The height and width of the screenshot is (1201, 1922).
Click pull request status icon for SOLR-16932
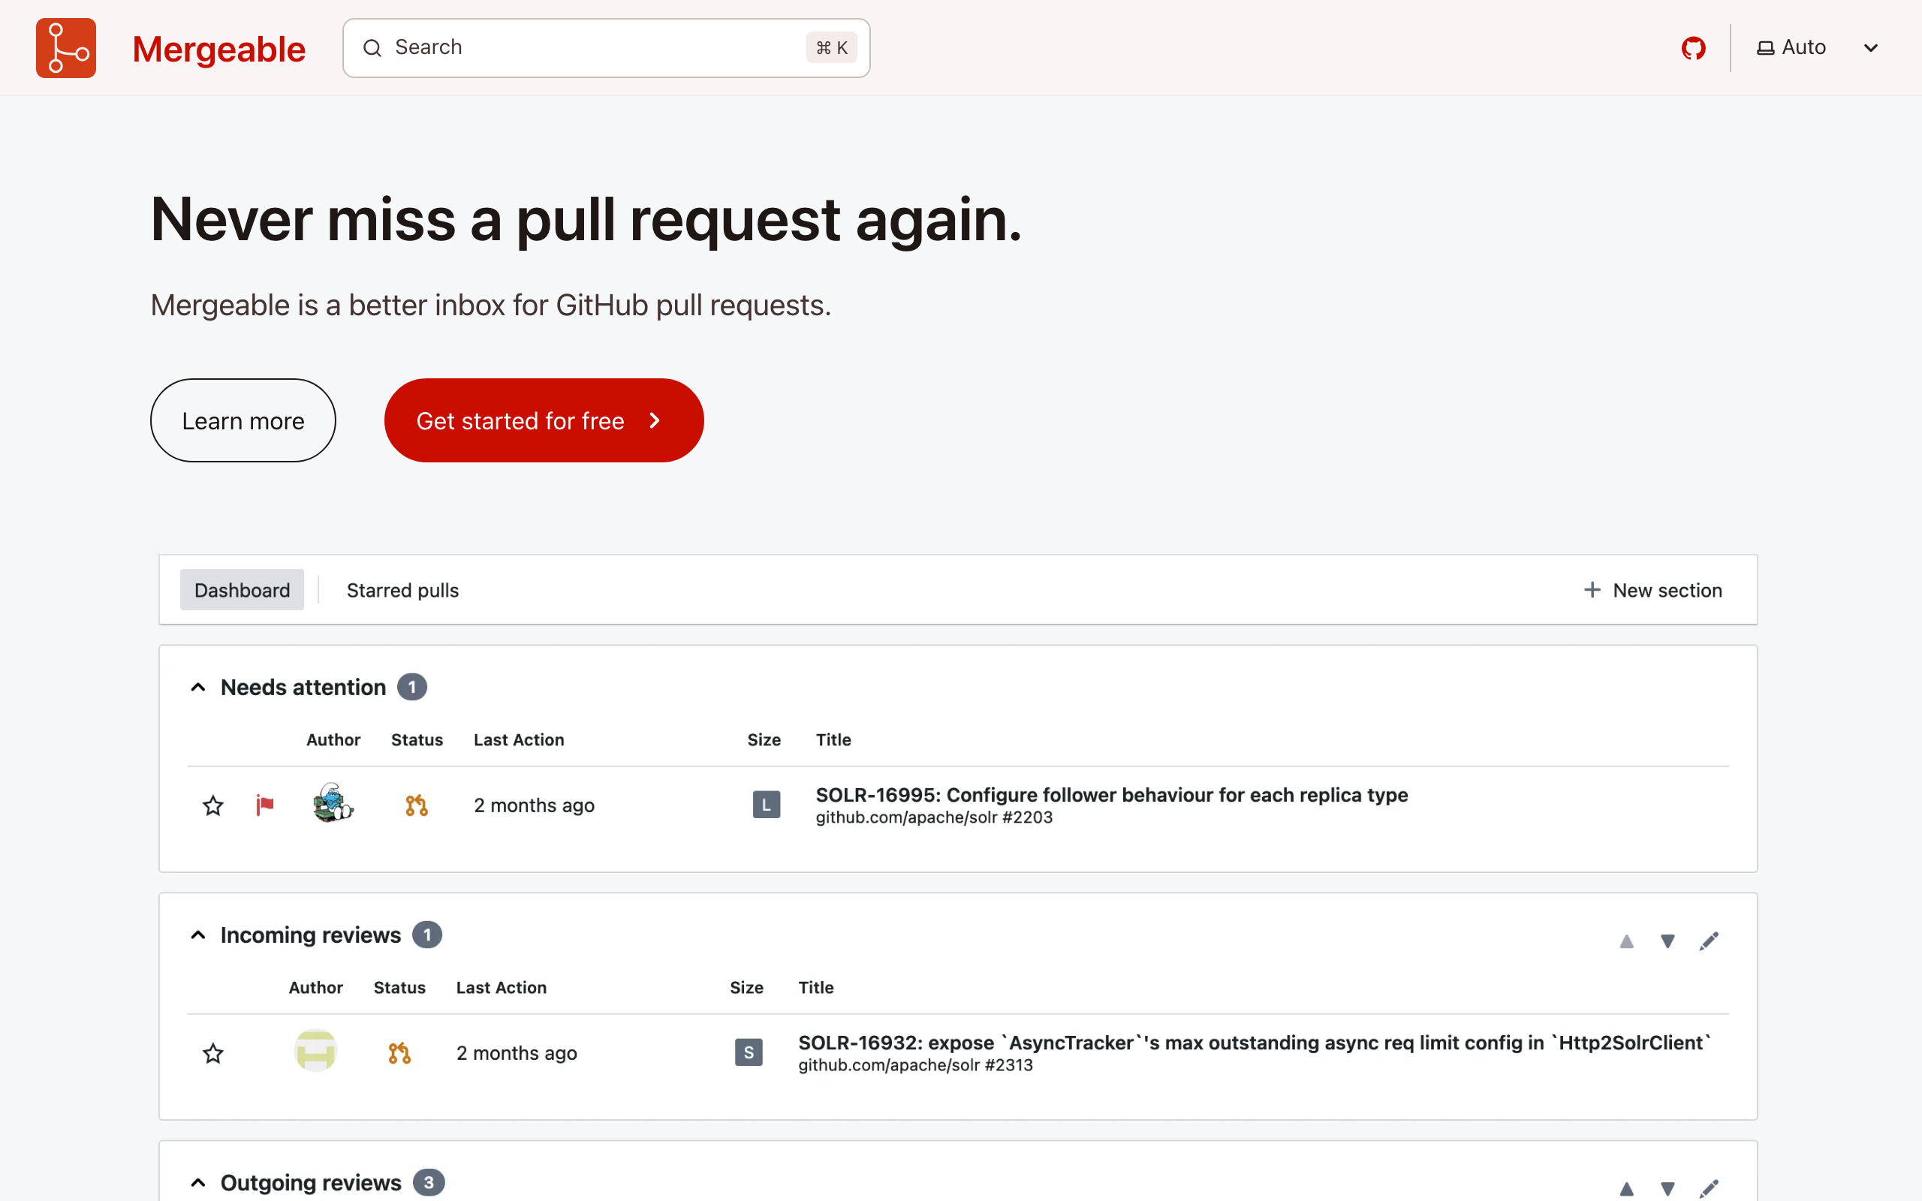(x=399, y=1053)
